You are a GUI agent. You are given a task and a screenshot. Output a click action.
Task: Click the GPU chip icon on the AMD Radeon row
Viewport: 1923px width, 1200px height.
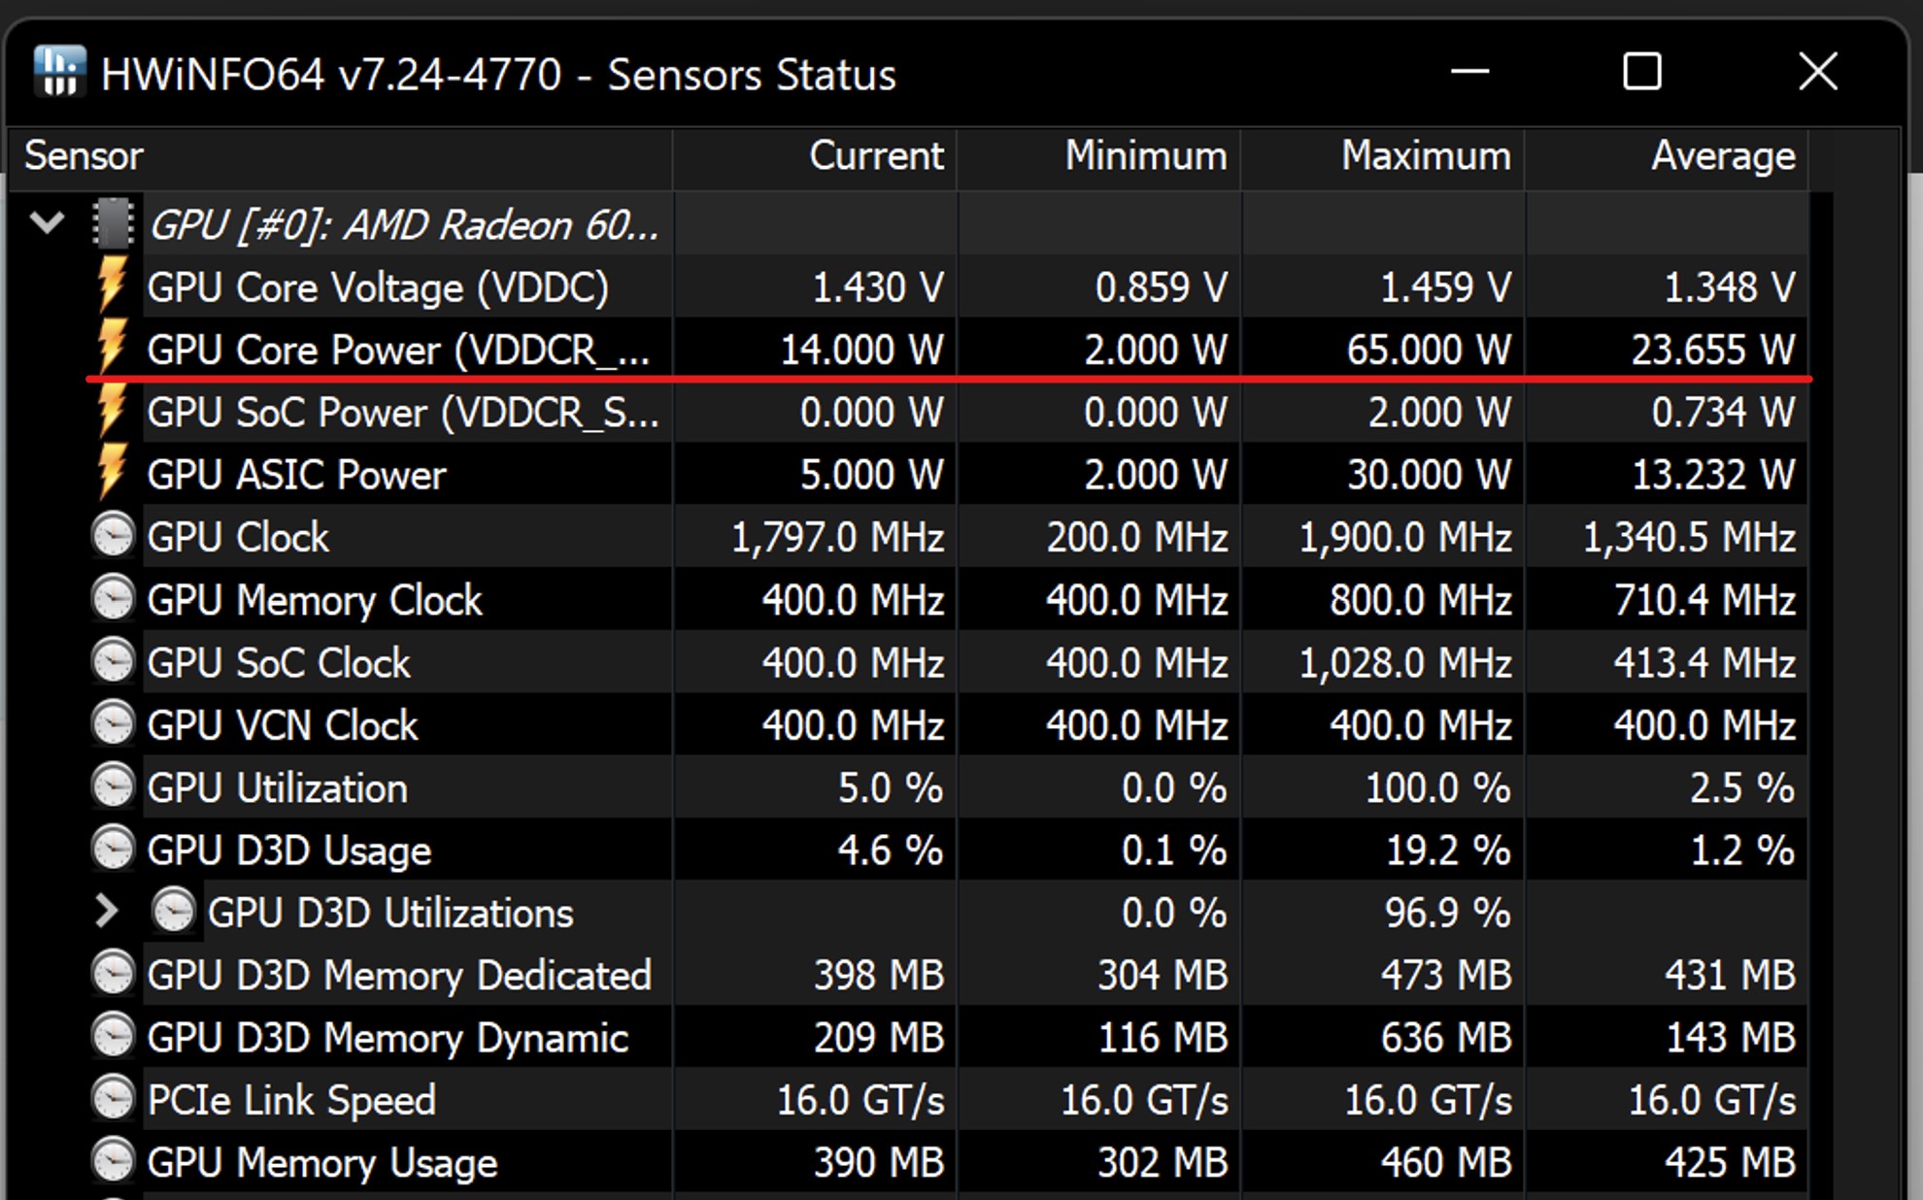(x=115, y=224)
